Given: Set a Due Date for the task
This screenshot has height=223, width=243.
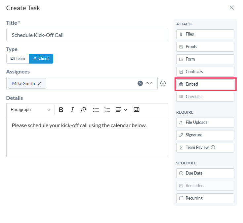Looking at the screenshot, I should tap(205, 173).
